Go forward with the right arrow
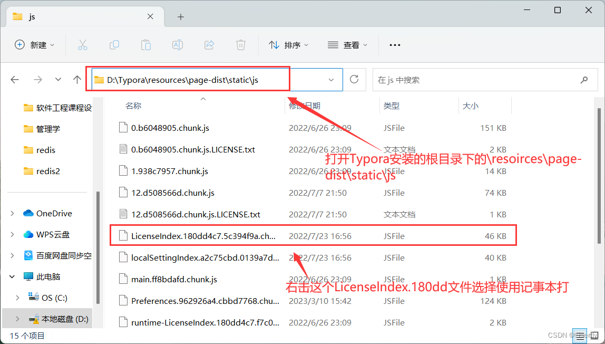Image resolution: width=605 pixels, height=344 pixels. pyautogui.click(x=38, y=80)
